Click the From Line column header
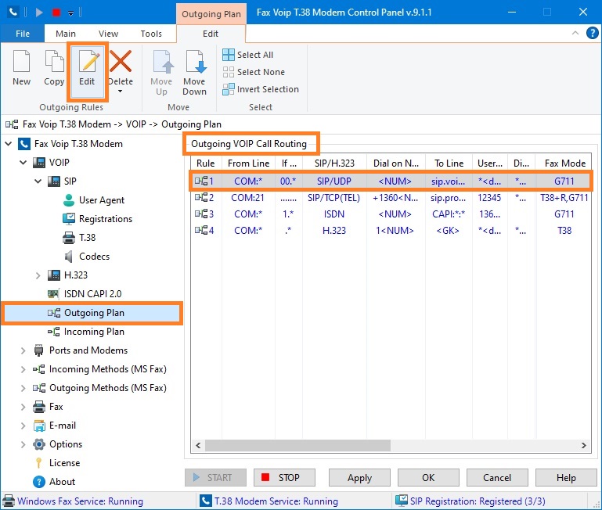The width and height of the screenshot is (602, 510). (248, 163)
